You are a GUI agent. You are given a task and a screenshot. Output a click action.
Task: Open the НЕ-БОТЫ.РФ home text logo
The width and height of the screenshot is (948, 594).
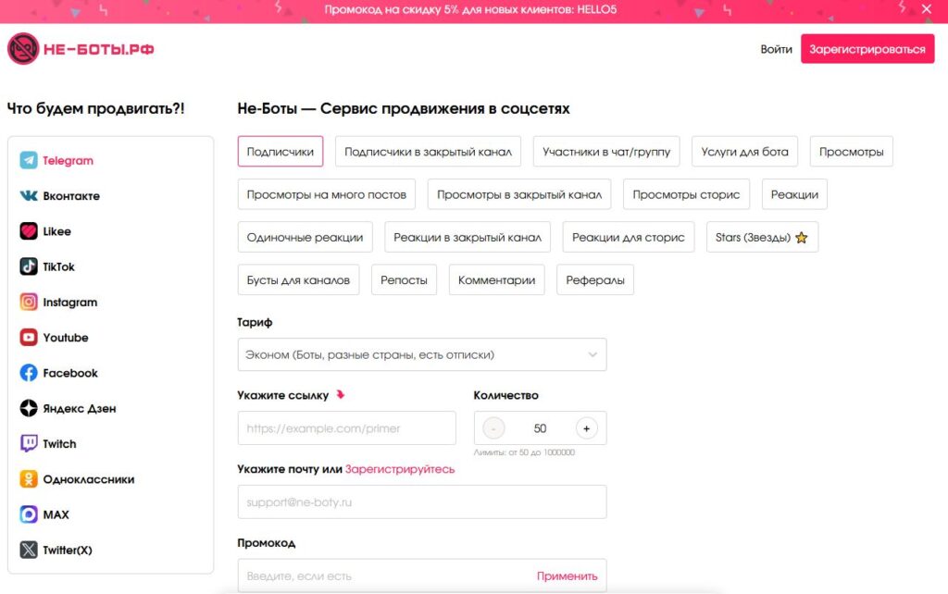98,49
